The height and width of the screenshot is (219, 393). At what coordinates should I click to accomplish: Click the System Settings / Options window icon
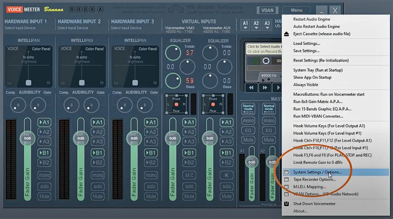tap(287, 172)
